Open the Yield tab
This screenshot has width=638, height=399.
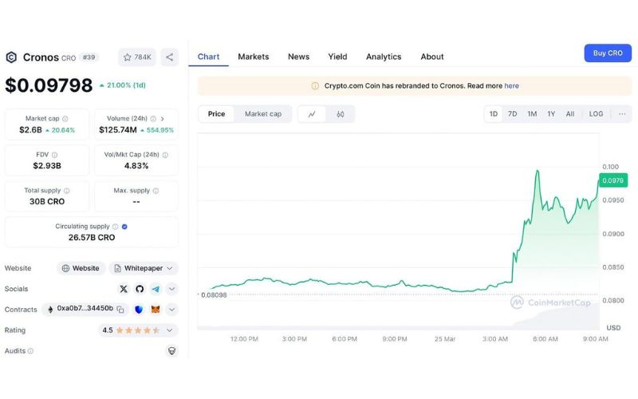point(337,57)
